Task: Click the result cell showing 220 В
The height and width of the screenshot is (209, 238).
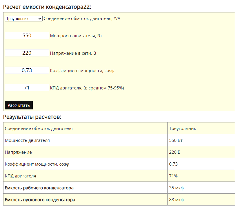Action: click(x=175, y=152)
